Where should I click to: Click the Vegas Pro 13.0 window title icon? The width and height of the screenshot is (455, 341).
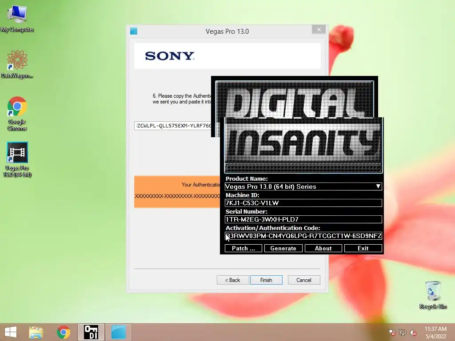point(134,31)
